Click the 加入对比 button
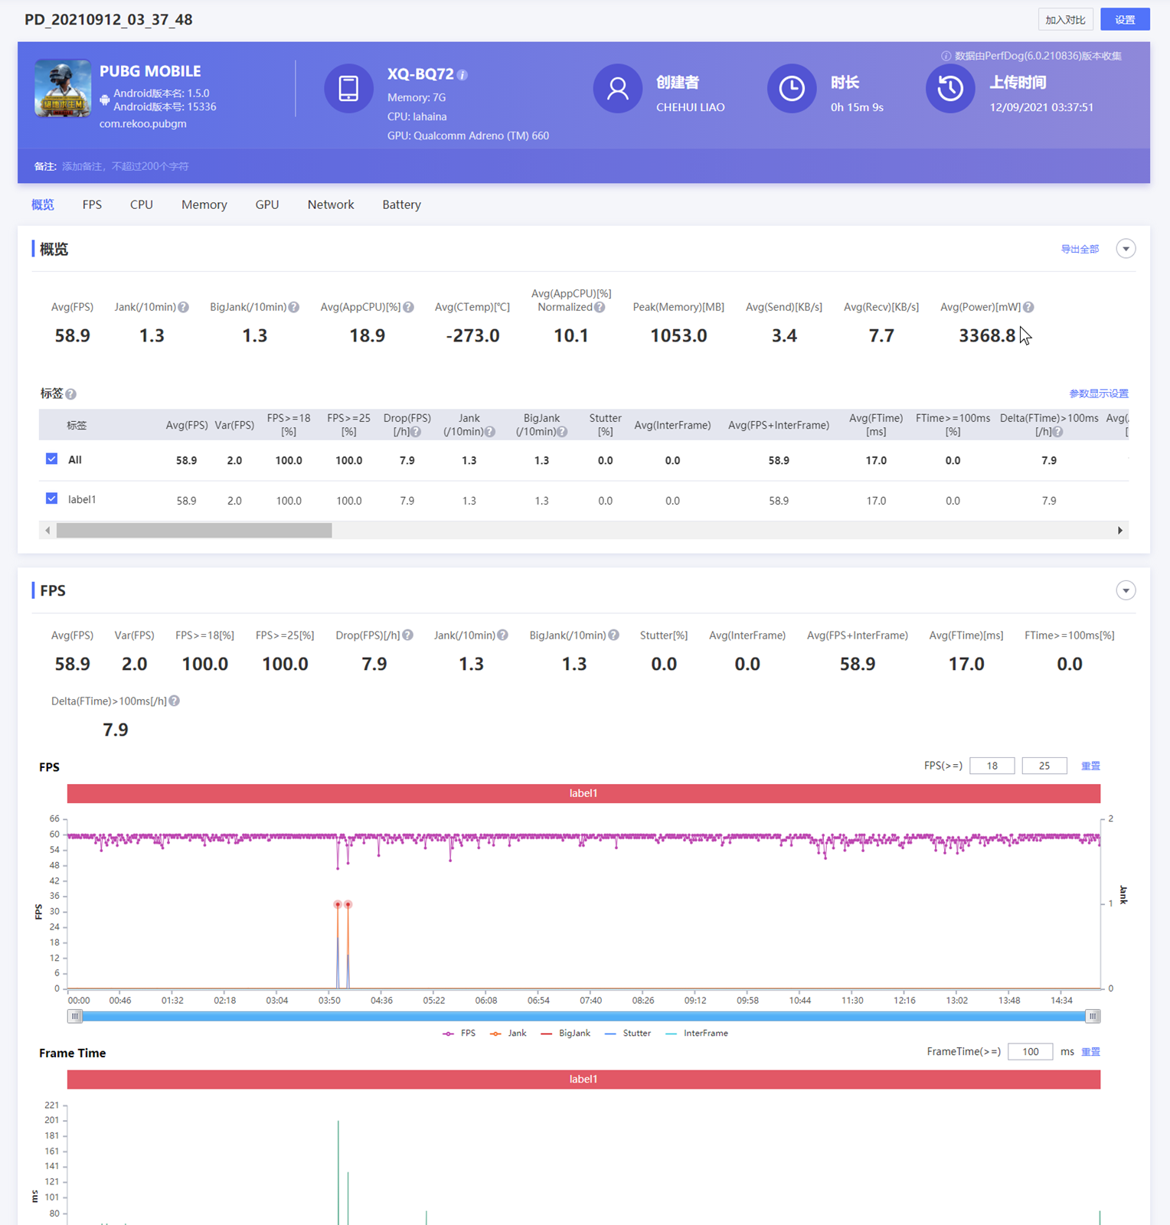The height and width of the screenshot is (1225, 1170). tap(1065, 20)
